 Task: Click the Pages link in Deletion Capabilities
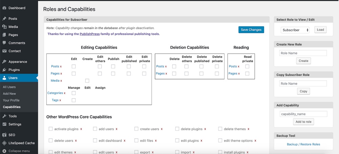[x=160, y=73]
